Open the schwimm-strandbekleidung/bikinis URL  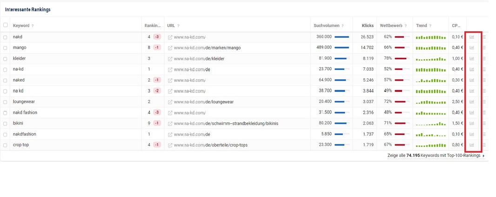pos(226,123)
